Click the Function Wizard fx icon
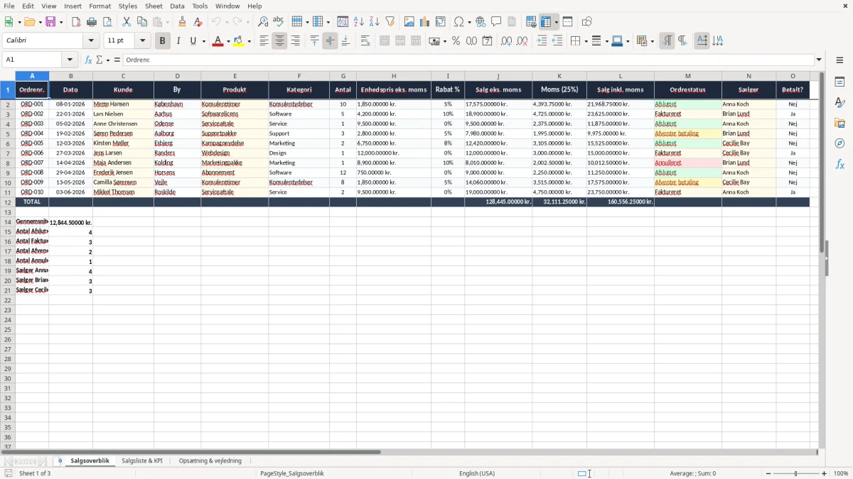This screenshot has width=853, height=479. (x=88, y=60)
